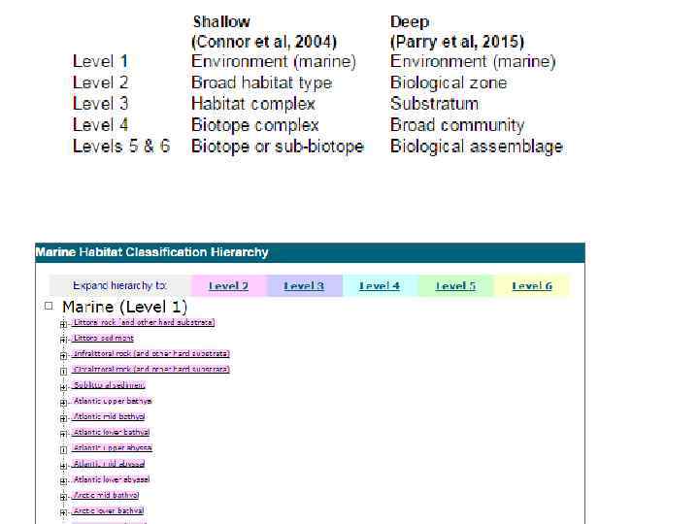
Task: Expand the Circalittoral rock tree node
Action: (x=63, y=372)
